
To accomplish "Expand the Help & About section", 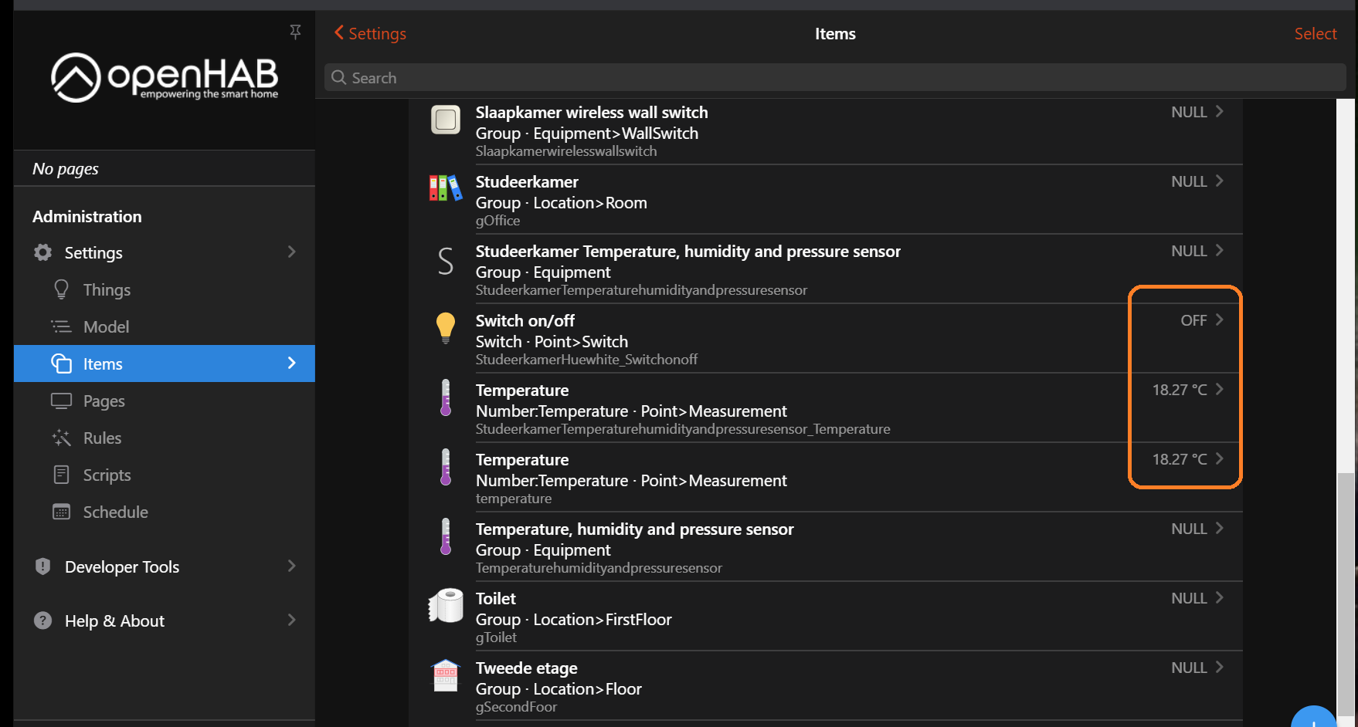I will (291, 620).
